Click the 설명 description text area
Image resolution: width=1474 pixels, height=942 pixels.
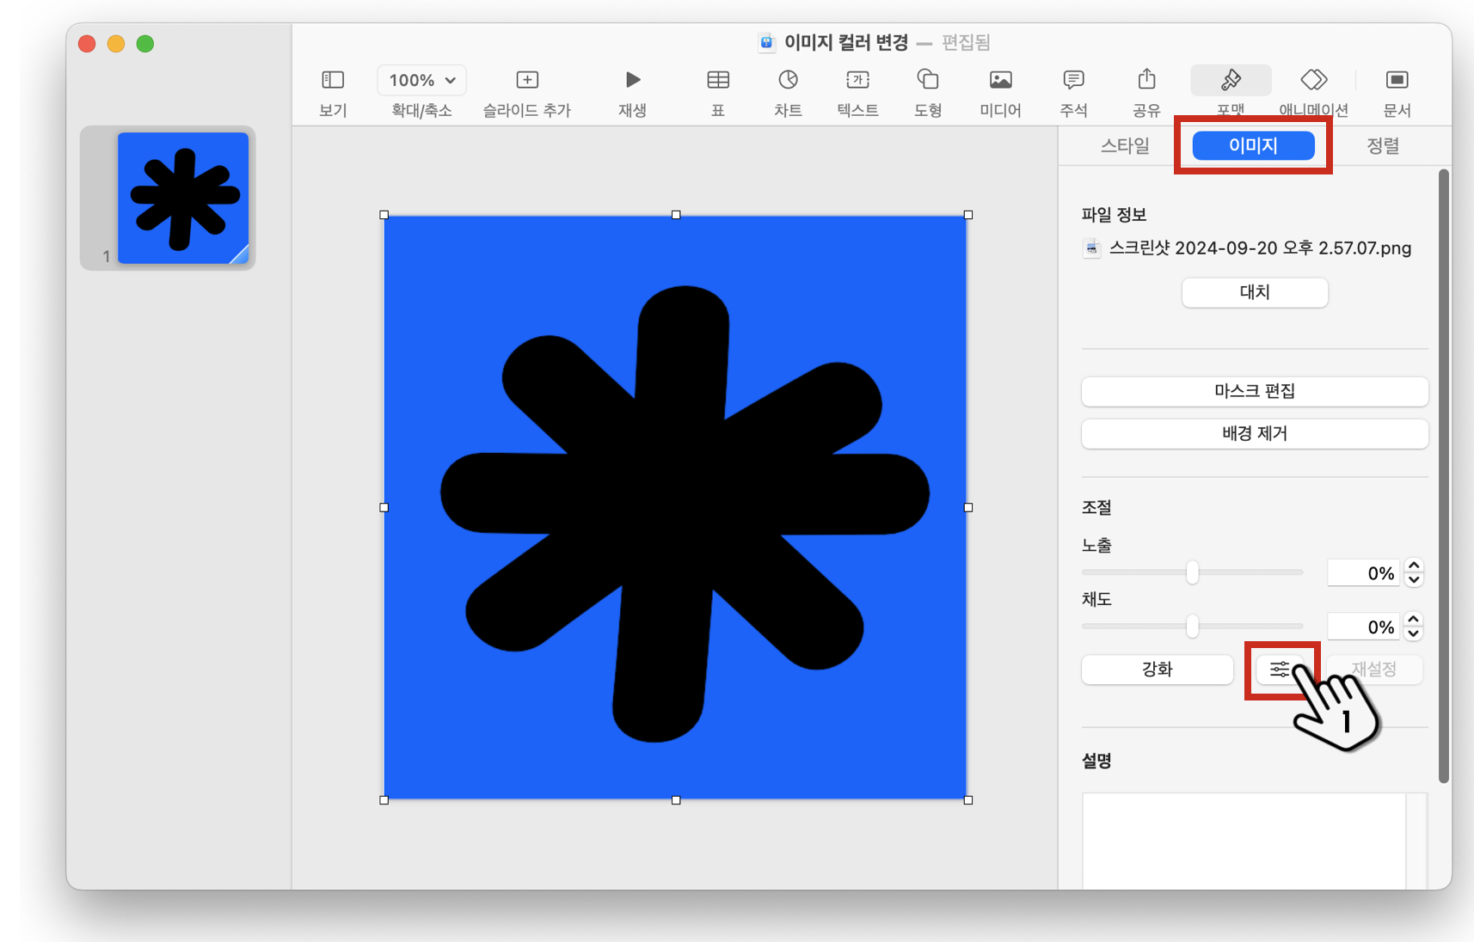[x=1244, y=841]
